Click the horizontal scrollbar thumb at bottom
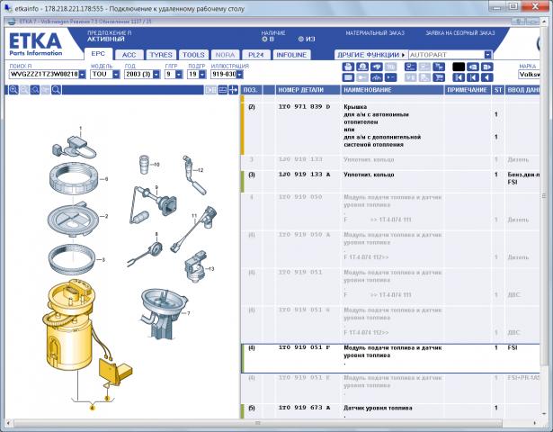 click(x=257, y=423)
